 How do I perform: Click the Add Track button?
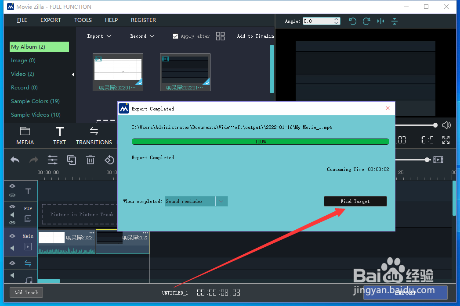(x=26, y=292)
